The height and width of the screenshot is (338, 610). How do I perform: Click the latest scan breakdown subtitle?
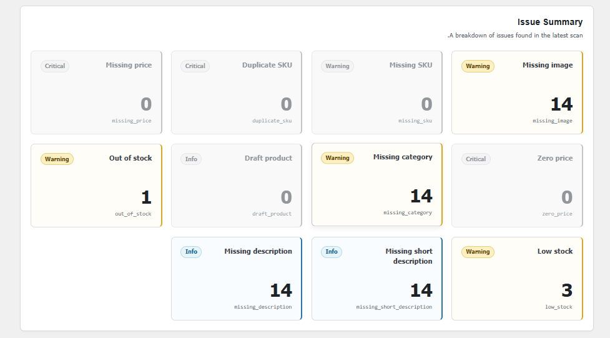pos(515,36)
